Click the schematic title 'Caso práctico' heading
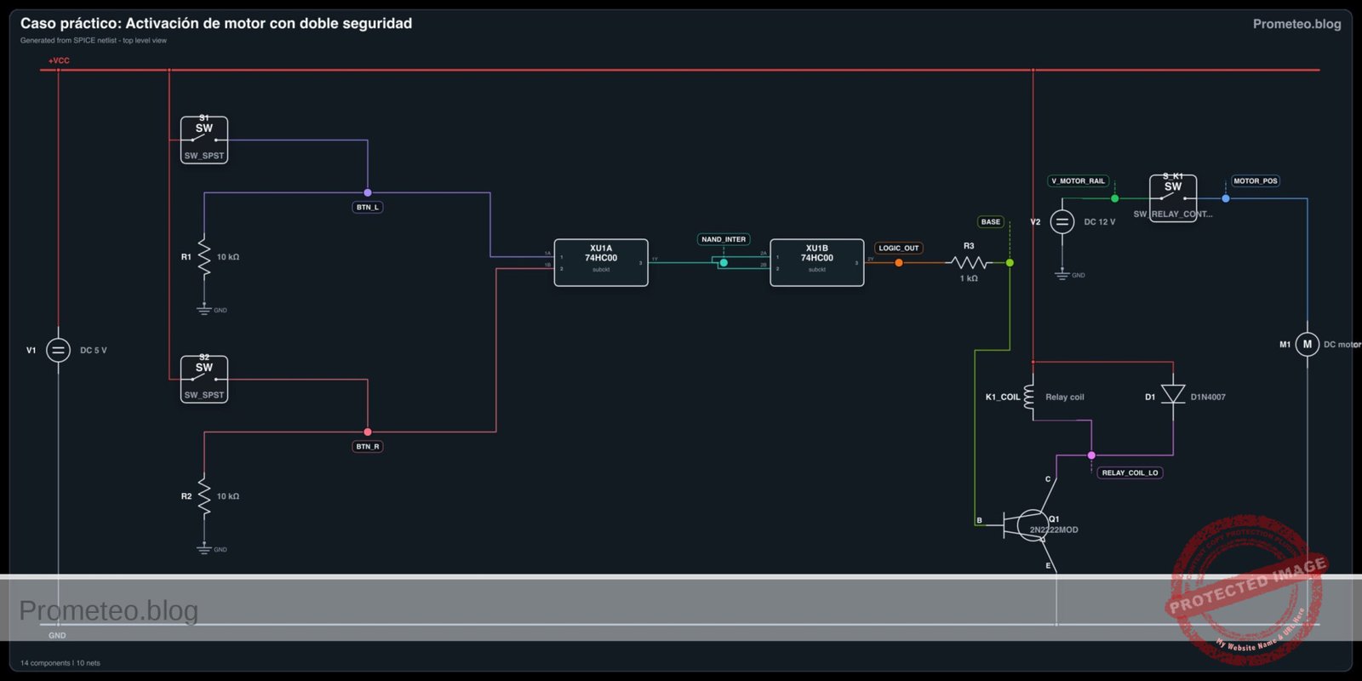 point(216,23)
